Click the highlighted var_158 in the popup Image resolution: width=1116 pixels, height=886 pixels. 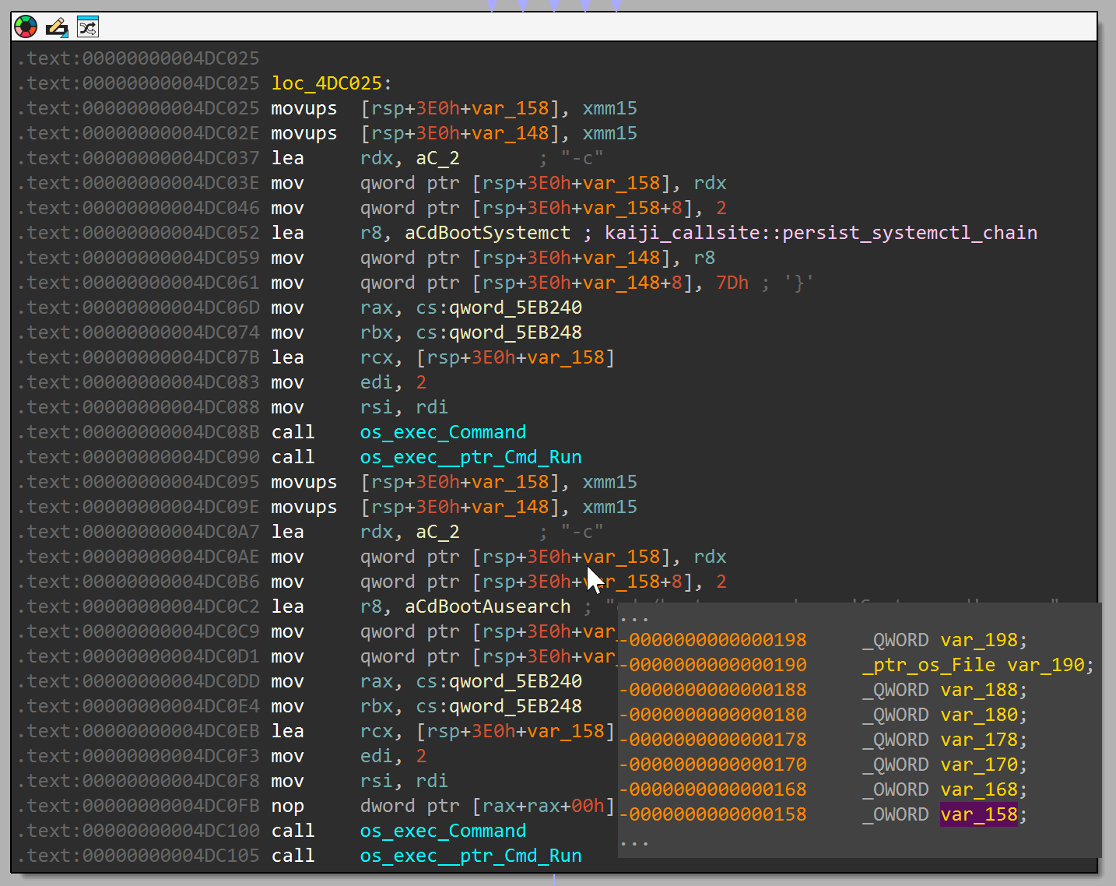pyautogui.click(x=977, y=814)
